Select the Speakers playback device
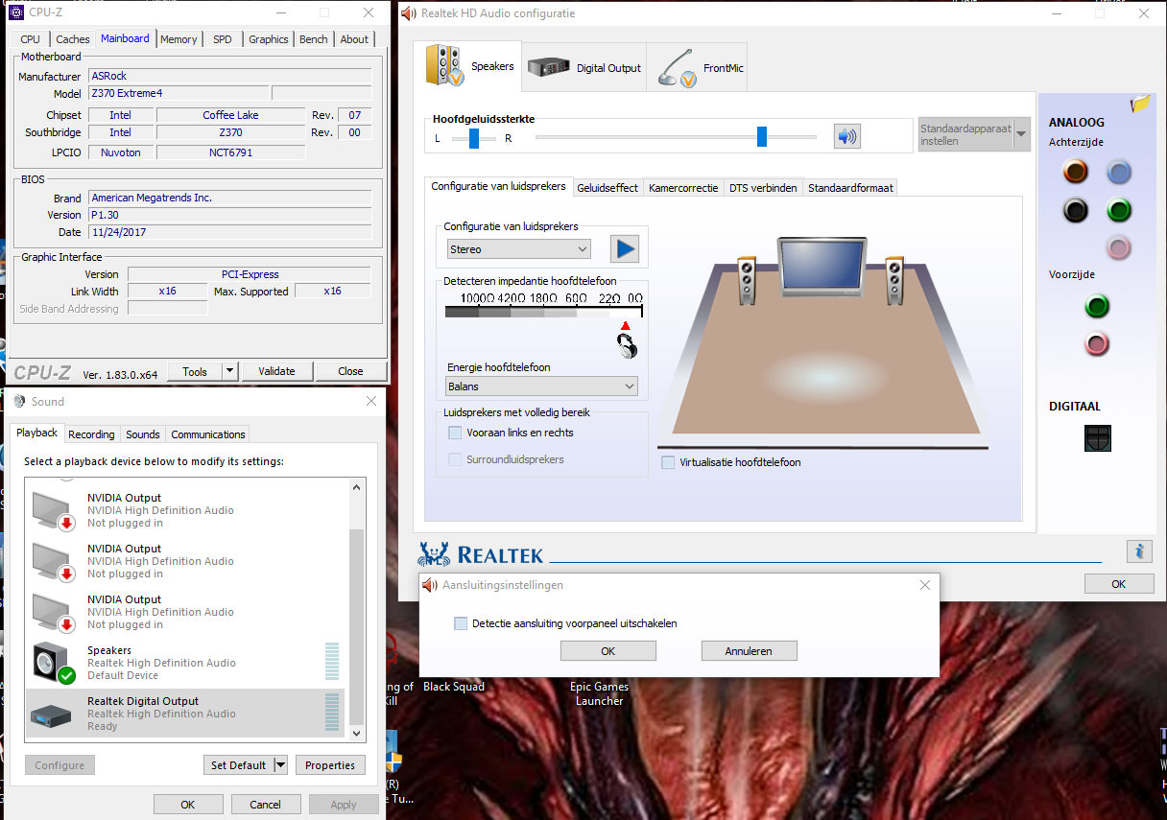1167x820 pixels. [x=184, y=663]
